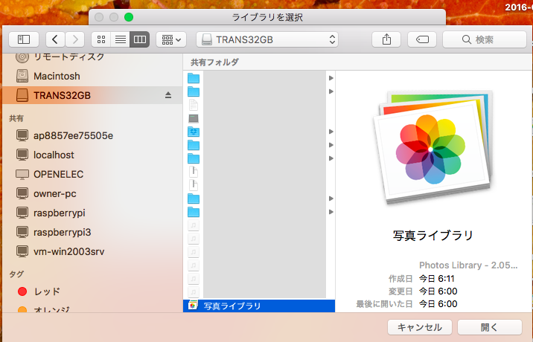533x342 pixels.
Task: Select Macintosh disk in the sidebar
Action: (92, 76)
